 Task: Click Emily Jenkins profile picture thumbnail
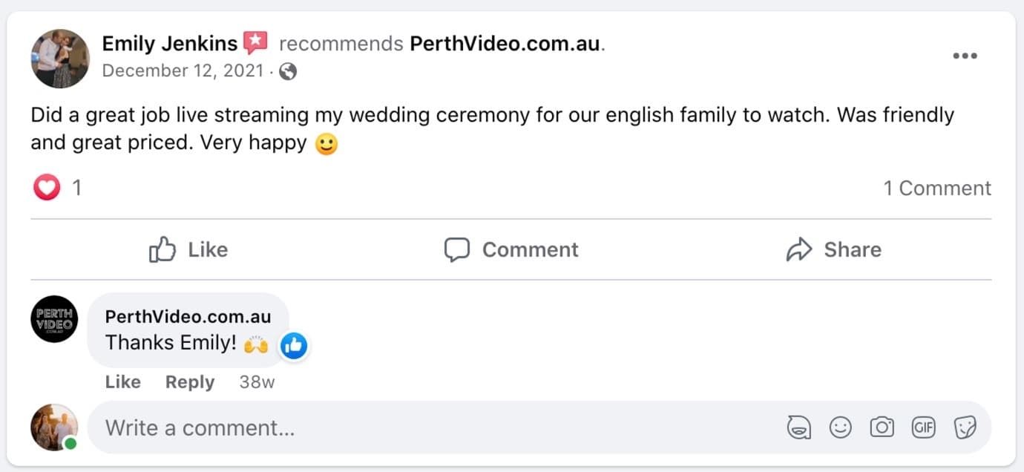click(x=60, y=59)
